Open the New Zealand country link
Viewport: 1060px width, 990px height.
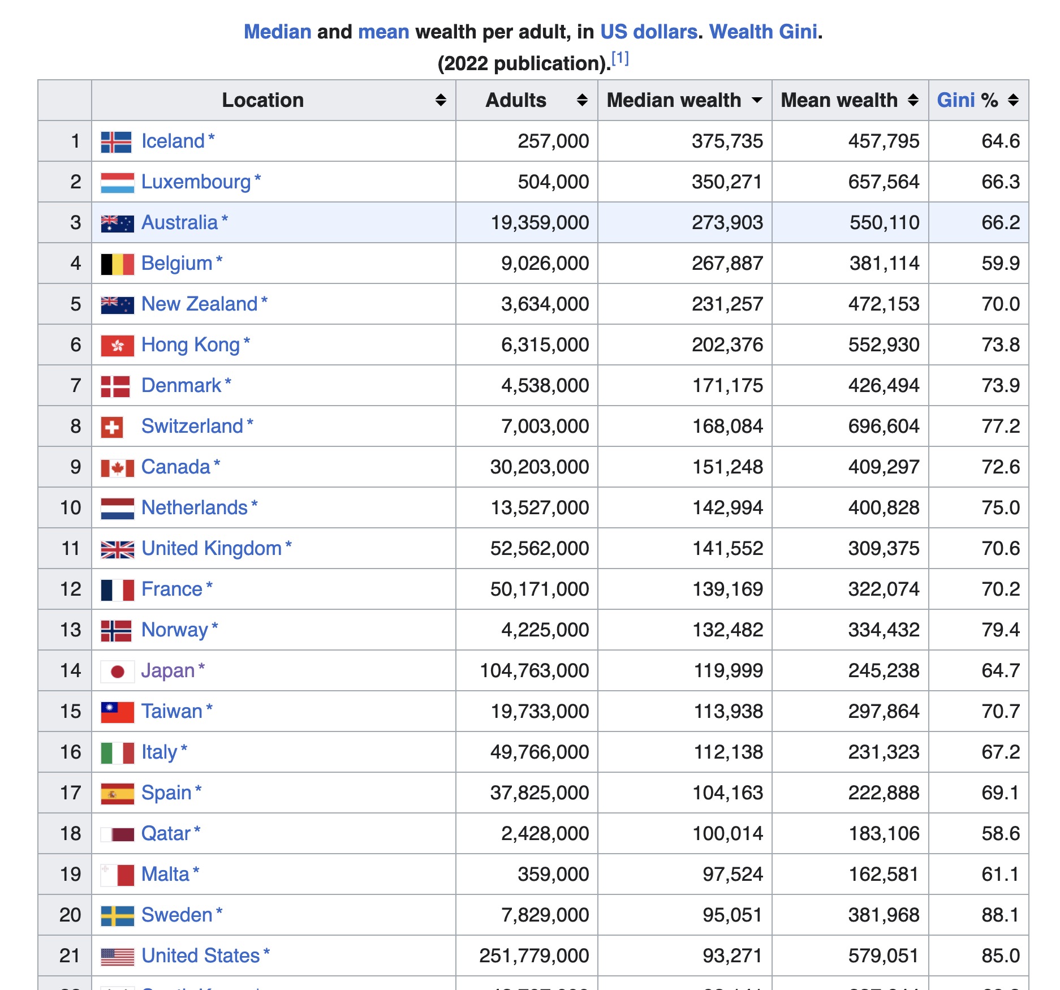pos(199,304)
